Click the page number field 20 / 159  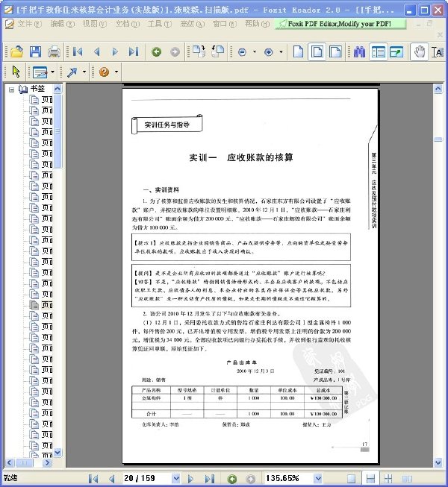click(147, 478)
